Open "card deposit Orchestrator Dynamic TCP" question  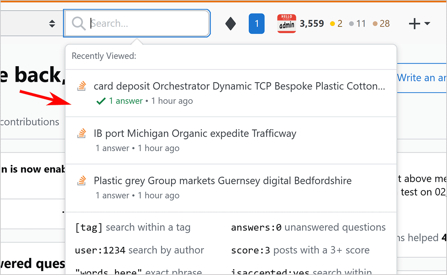click(239, 86)
